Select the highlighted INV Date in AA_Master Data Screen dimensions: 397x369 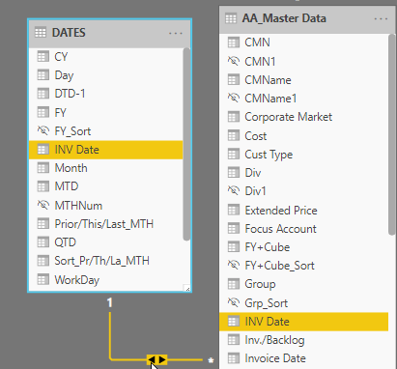tap(303, 322)
